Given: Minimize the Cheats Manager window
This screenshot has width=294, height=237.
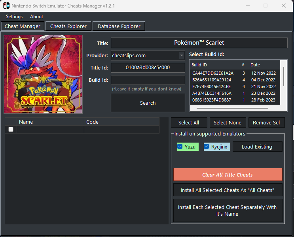Looking at the screenshot, I should [x=248, y=6].
